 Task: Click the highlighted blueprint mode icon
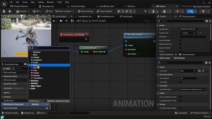tap(190, 11)
